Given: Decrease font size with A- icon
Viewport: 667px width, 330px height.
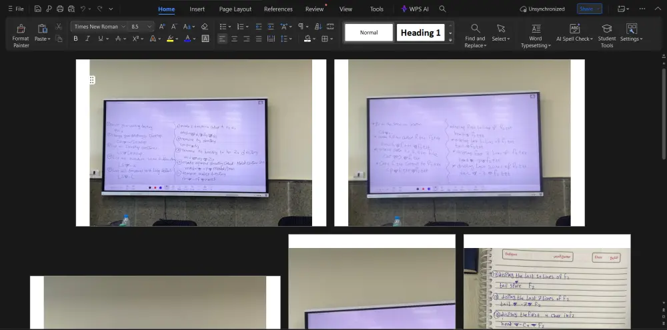Looking at the screenshot, I should click(174, 27).
